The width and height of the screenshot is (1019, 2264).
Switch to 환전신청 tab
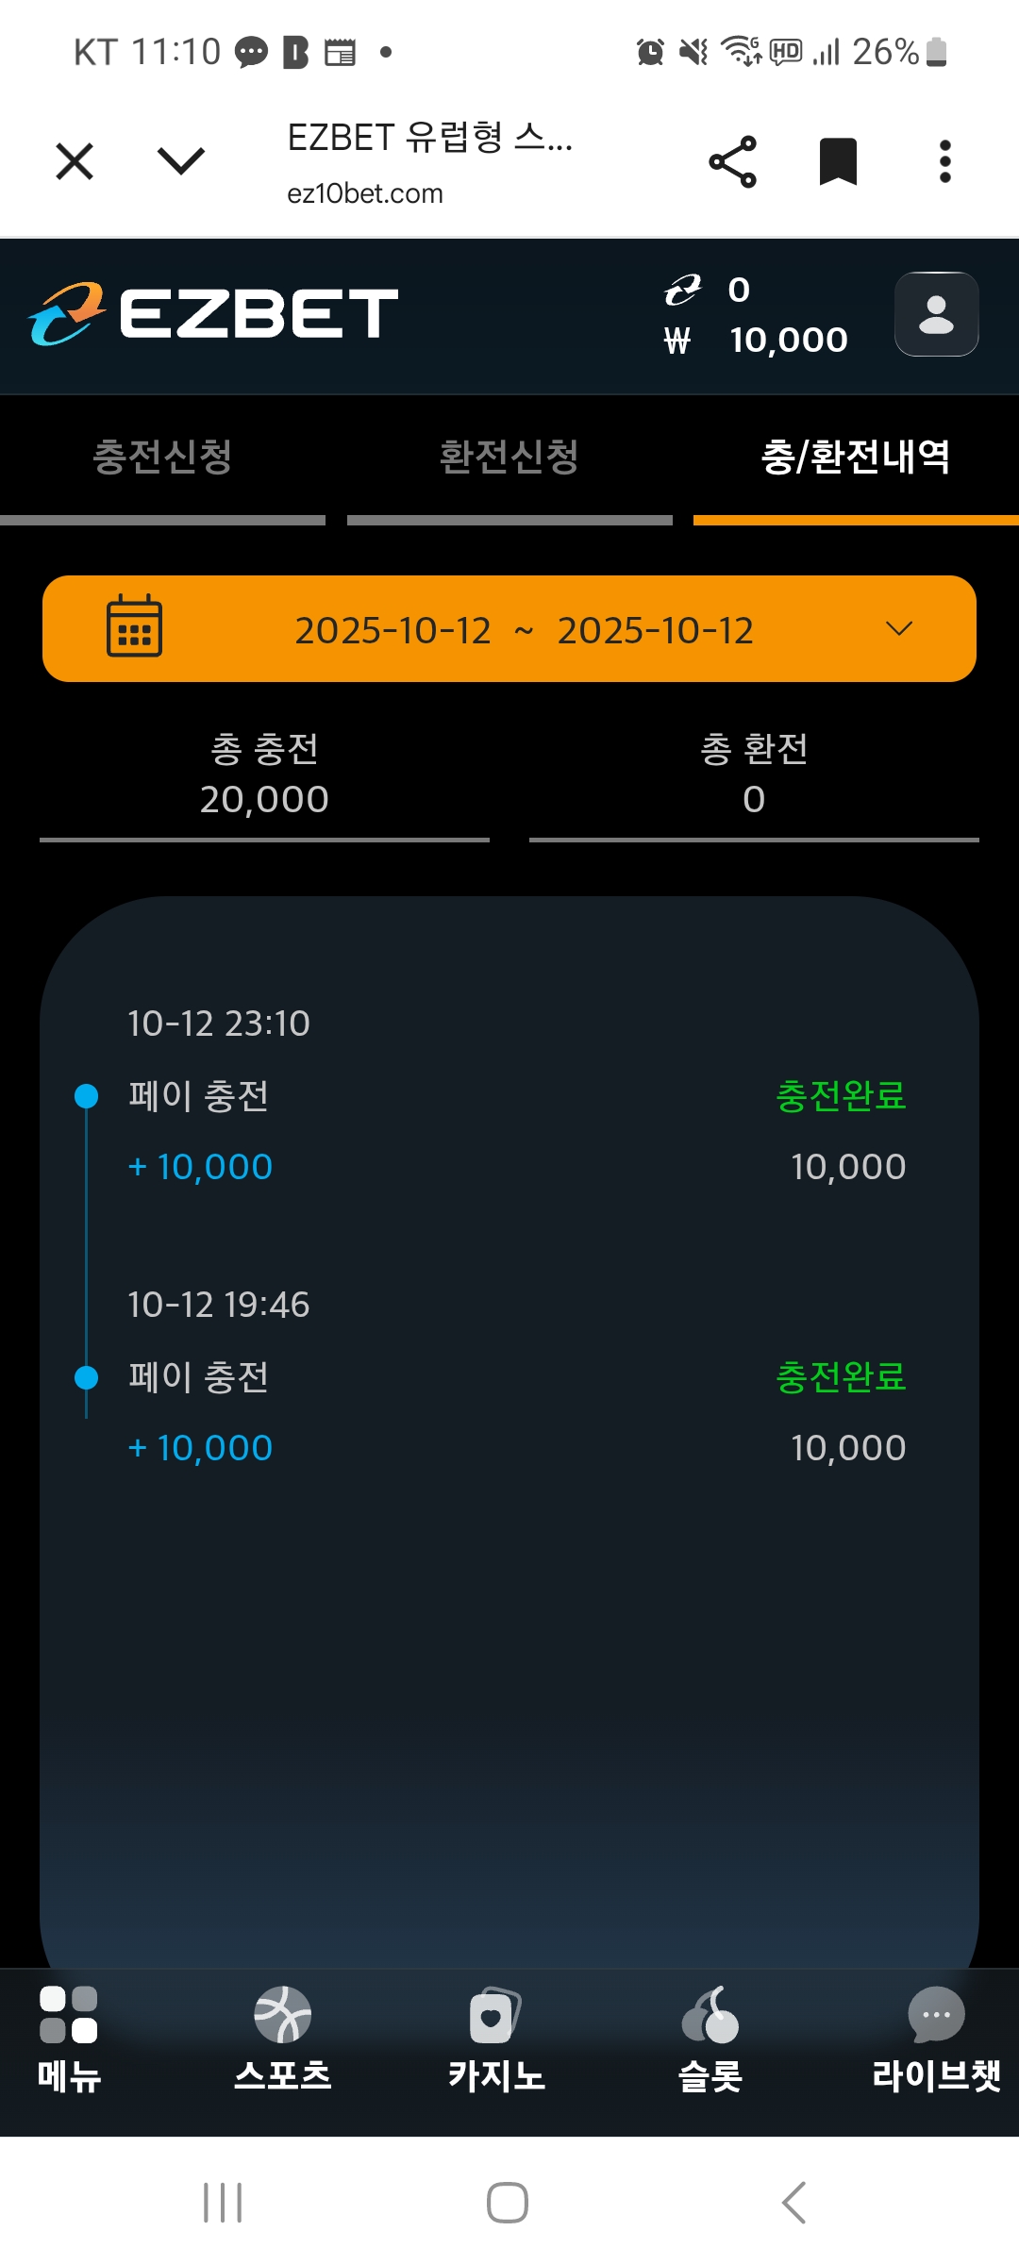pos(509,458)
